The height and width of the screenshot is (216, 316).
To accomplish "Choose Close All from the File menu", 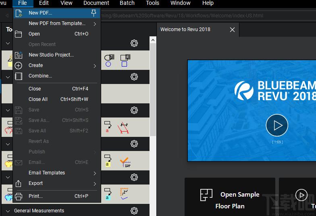I will click(x=38, y=99).
